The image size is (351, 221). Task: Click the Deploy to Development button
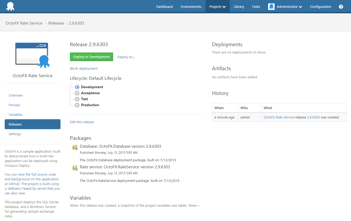point(91,57)
